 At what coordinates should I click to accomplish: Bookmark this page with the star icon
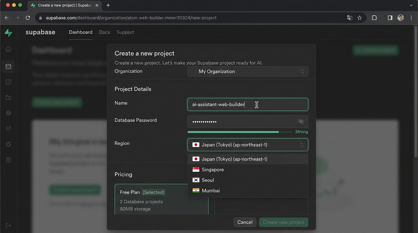[x=360, y=18]
